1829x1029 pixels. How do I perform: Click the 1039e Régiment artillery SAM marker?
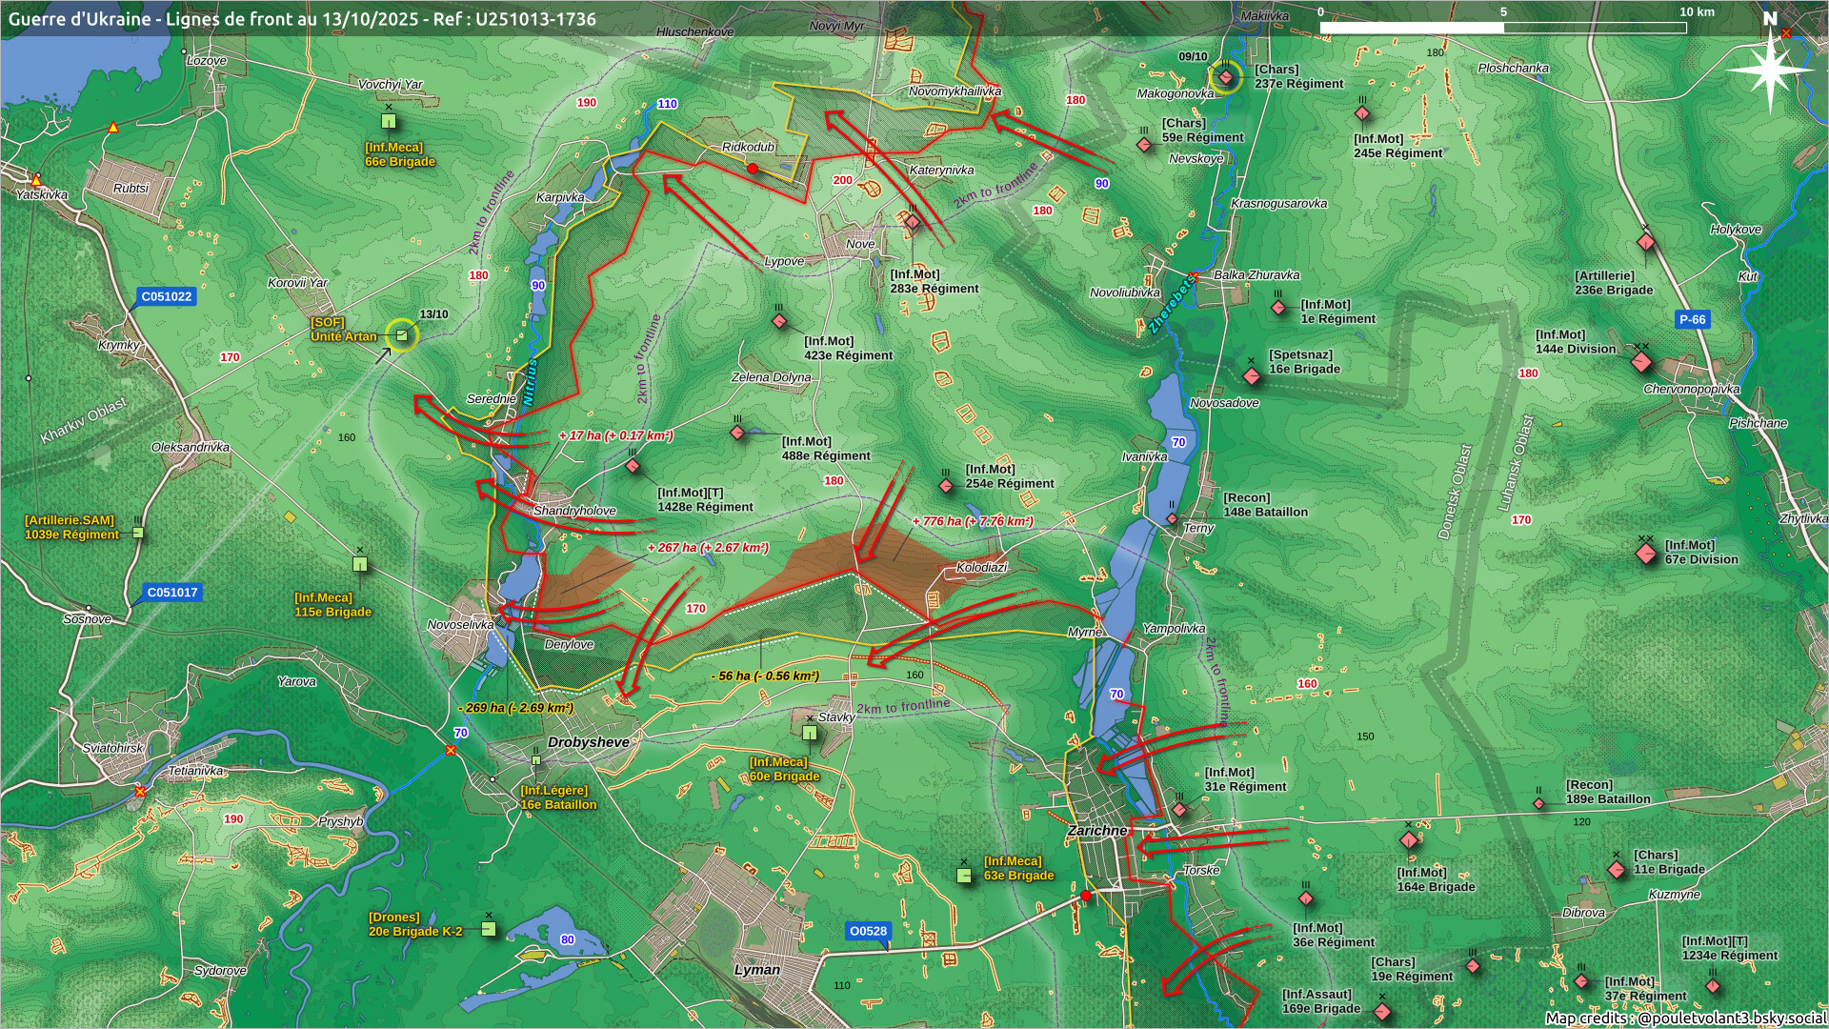coord(138,533)
